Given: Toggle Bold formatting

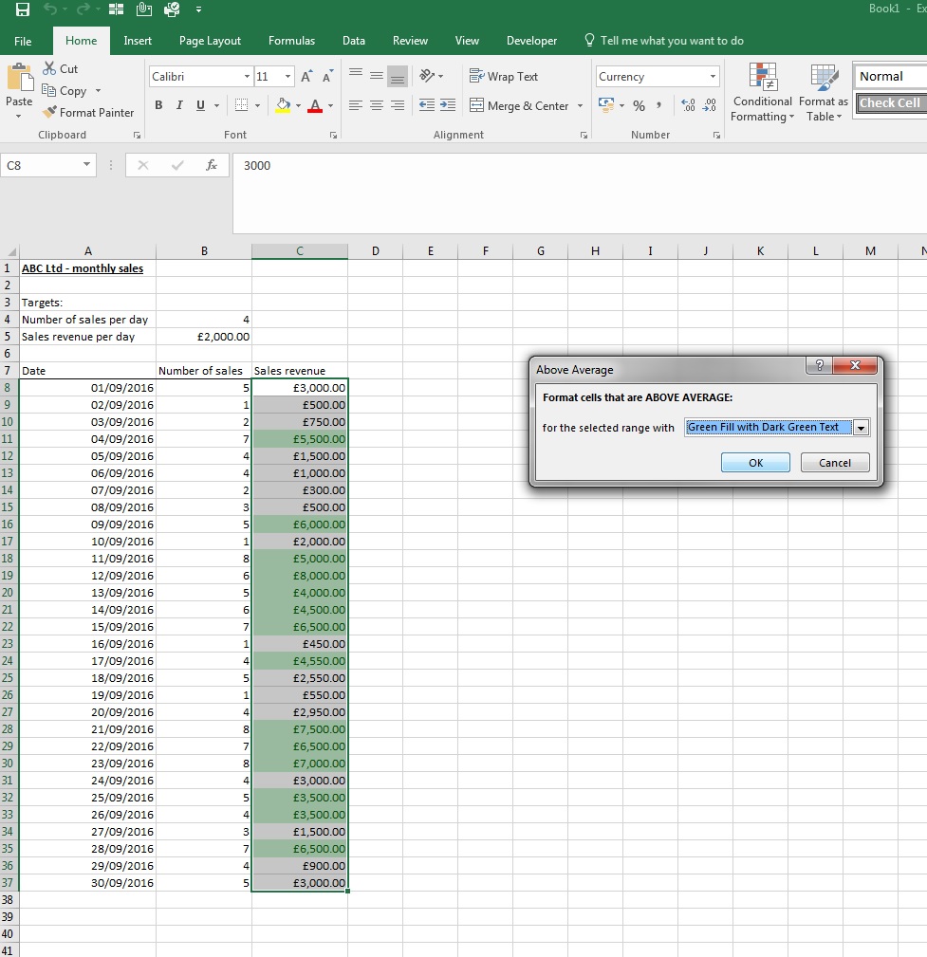Looking at the screenshot, I should 158,105.
